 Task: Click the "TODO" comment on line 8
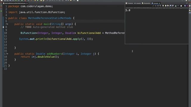pyautogui.click(x=28, y=27)
